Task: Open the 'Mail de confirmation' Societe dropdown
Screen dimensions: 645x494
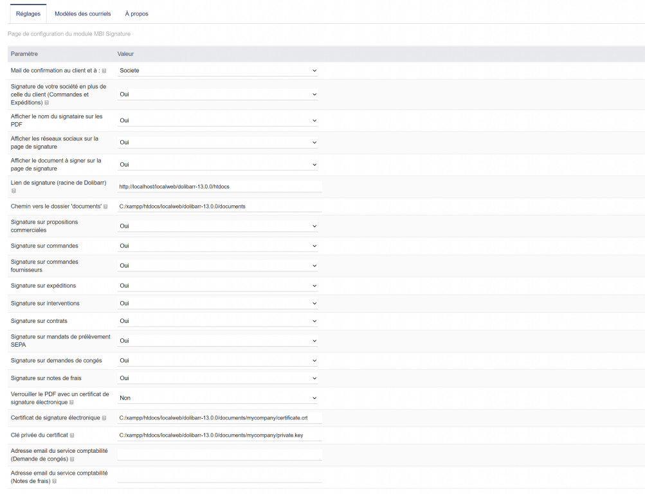Action: [x=218, y=71]
